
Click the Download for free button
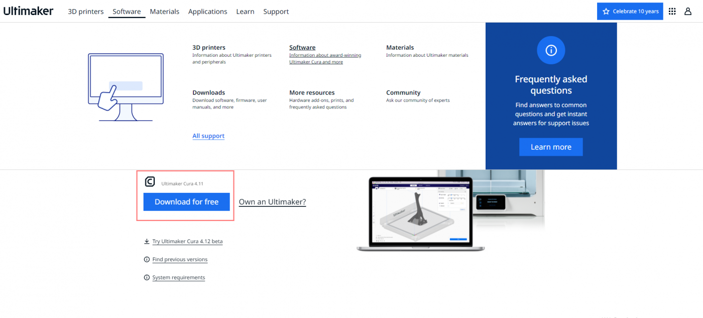point(186,201)
